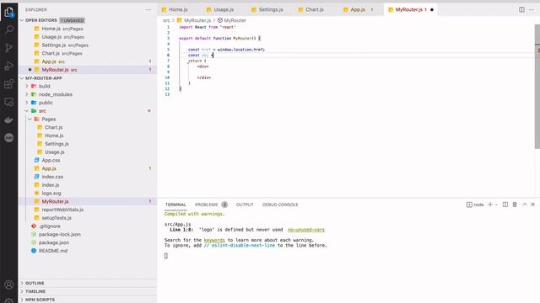Open the Debug Console panel tab
The height and width of the screenshot is (303, 540).
(x=280, y=205)
